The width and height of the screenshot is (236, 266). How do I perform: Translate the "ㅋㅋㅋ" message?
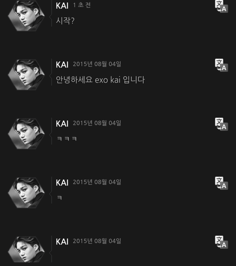pyautogui.click(x=221, y=124)
